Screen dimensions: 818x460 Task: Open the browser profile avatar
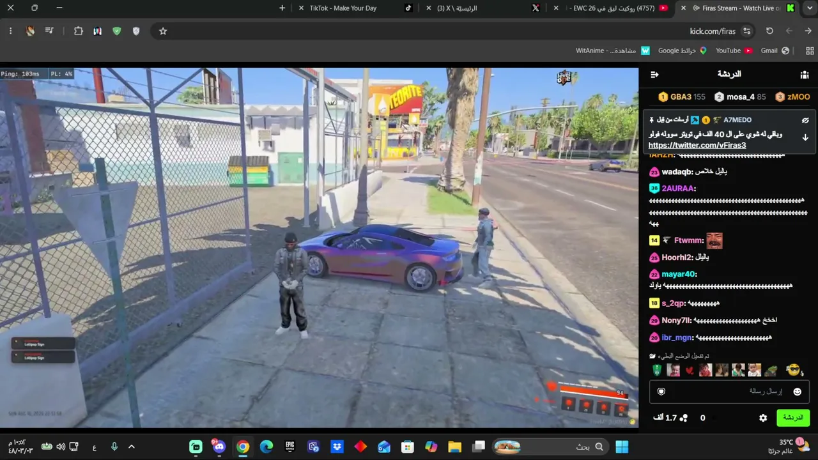pyautogui.click(x=30, y=31)
